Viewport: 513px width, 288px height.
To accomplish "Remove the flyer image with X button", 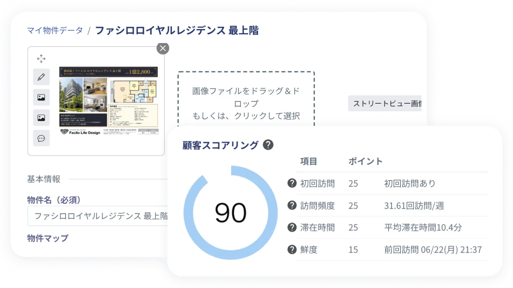I will [163, 48].
